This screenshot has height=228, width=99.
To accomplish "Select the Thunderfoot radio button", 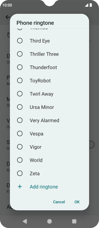I will 20,67.
